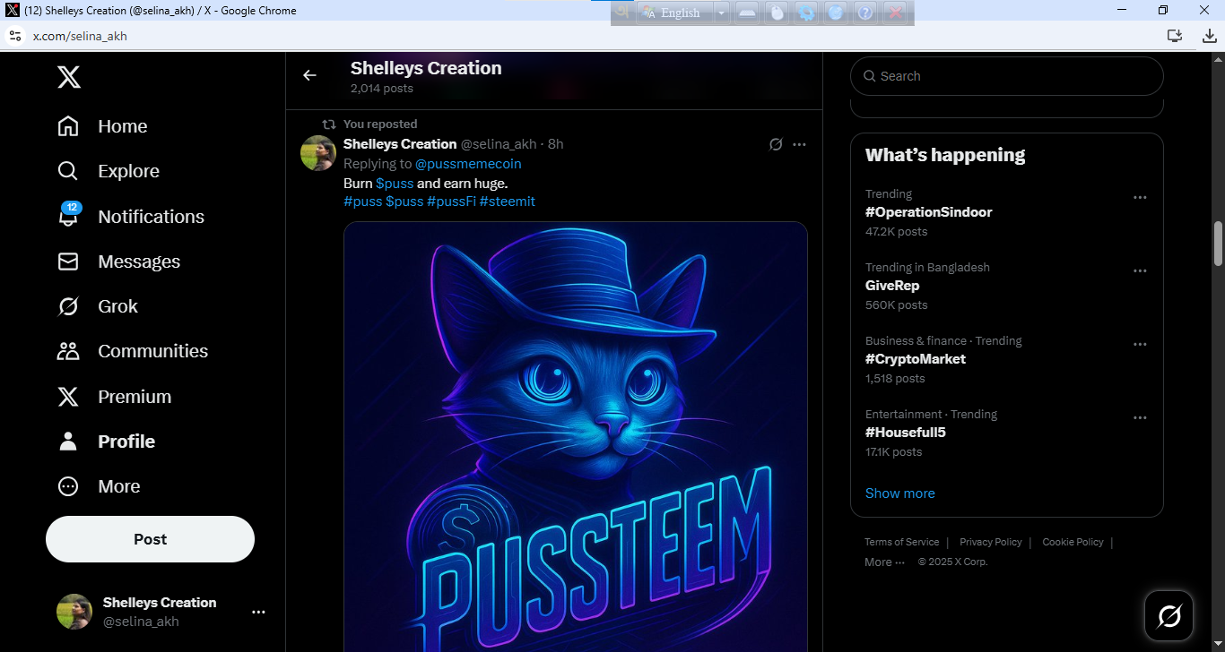
Task: Click the Post button
Action: click(x=150, y=539)
